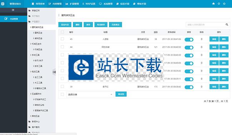Click the 移动到 move button
This screenshot has width=232, height=135.
121,94
